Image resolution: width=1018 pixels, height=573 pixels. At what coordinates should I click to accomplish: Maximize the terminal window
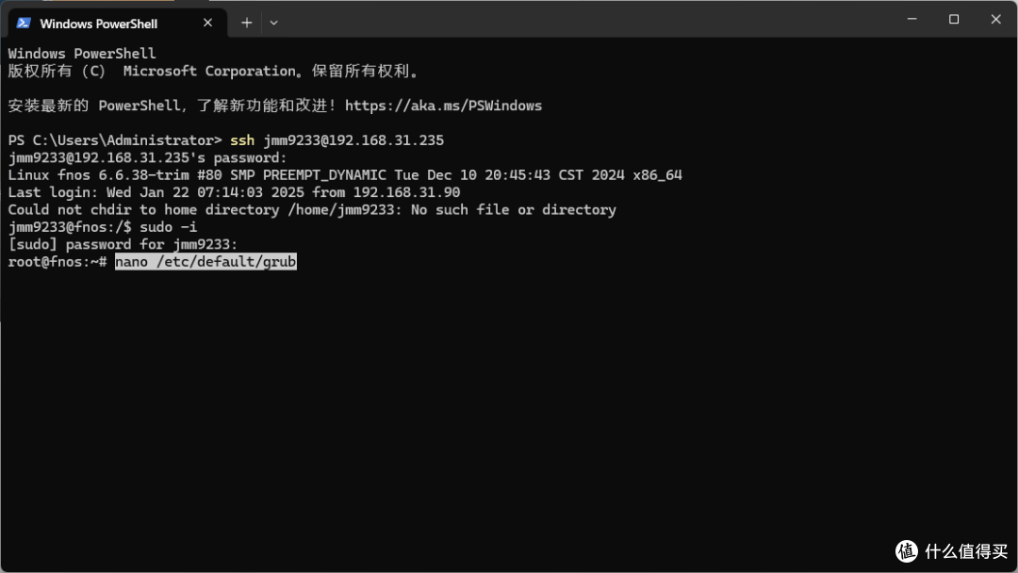coord(954,20)
